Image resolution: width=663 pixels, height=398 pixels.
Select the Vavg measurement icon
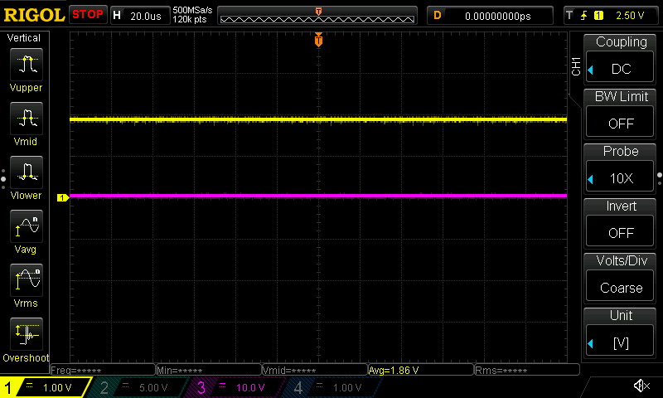pos(27,226)
